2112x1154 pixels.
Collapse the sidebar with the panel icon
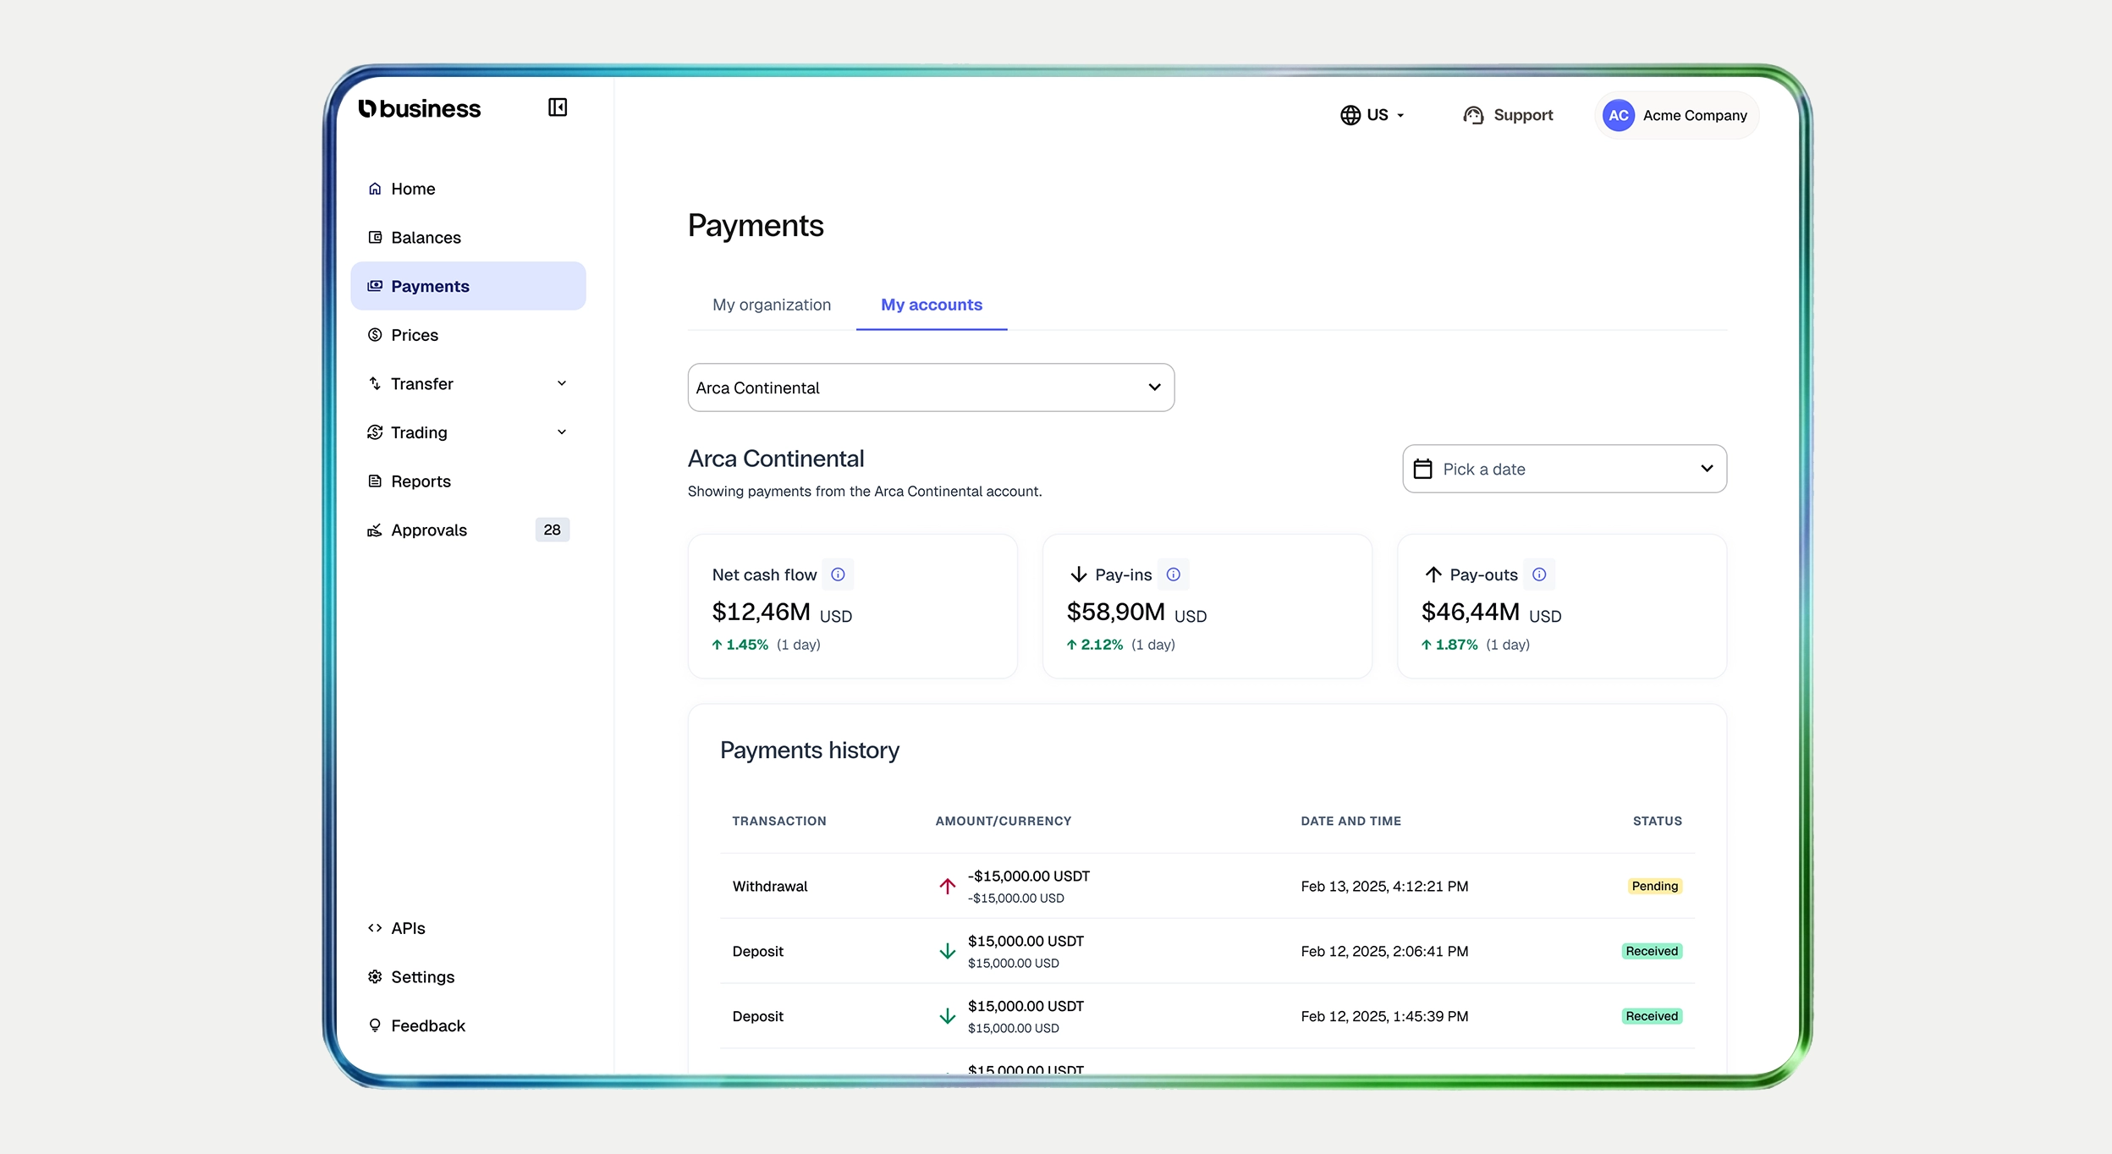[x=558, y=107]
